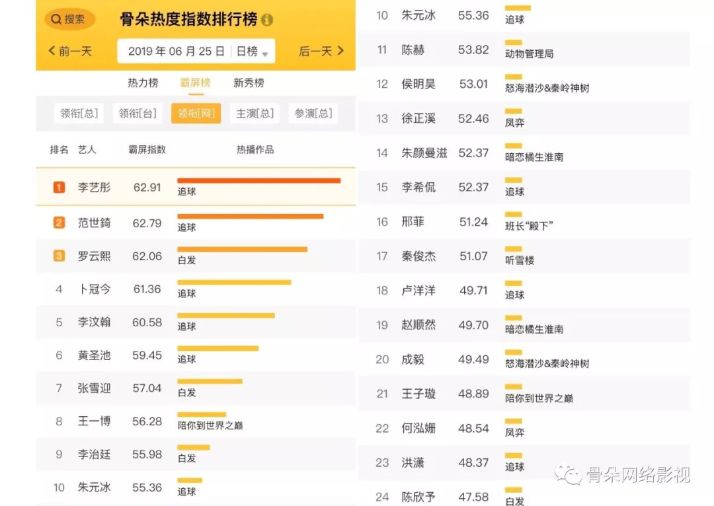Choose the 参演[总] filter option
The image size is (714, 506).
pyautogui.click(x=313, y=114)
